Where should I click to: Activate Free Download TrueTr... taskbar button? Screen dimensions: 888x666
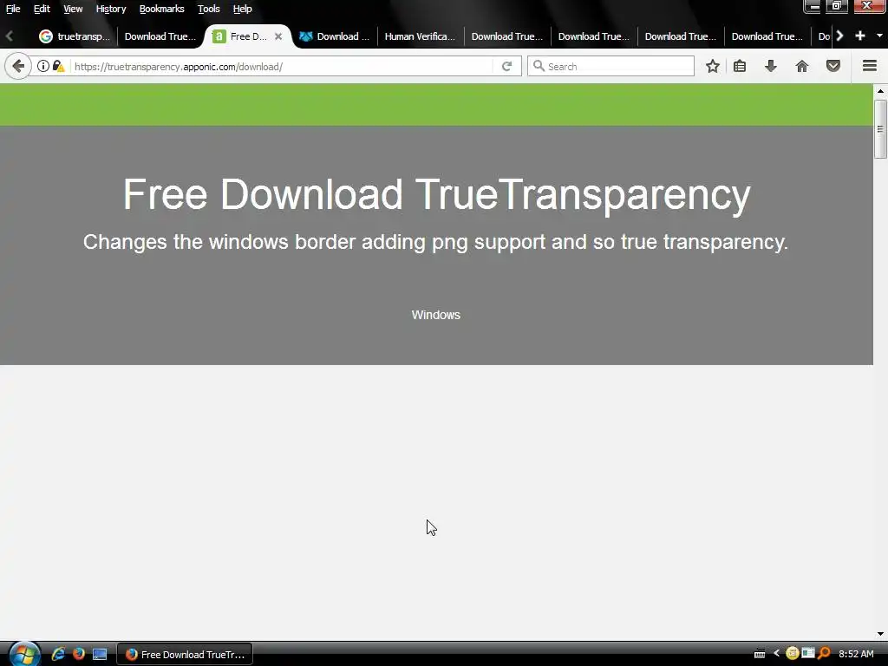[x=185, y=655]
